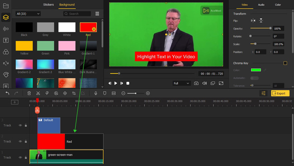Play the video preview
The height and width of the screenshot is (166, 294).
[x=116, y=83]
